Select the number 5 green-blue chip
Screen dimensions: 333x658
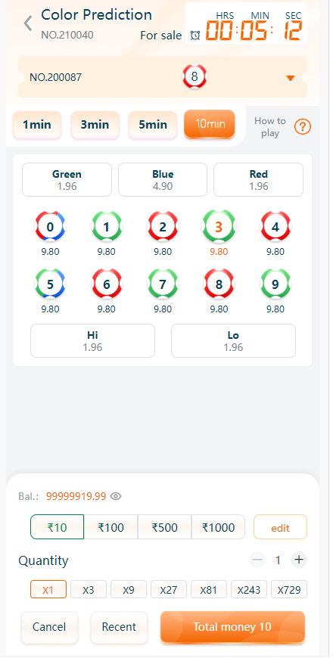click(x=50, y=284)
